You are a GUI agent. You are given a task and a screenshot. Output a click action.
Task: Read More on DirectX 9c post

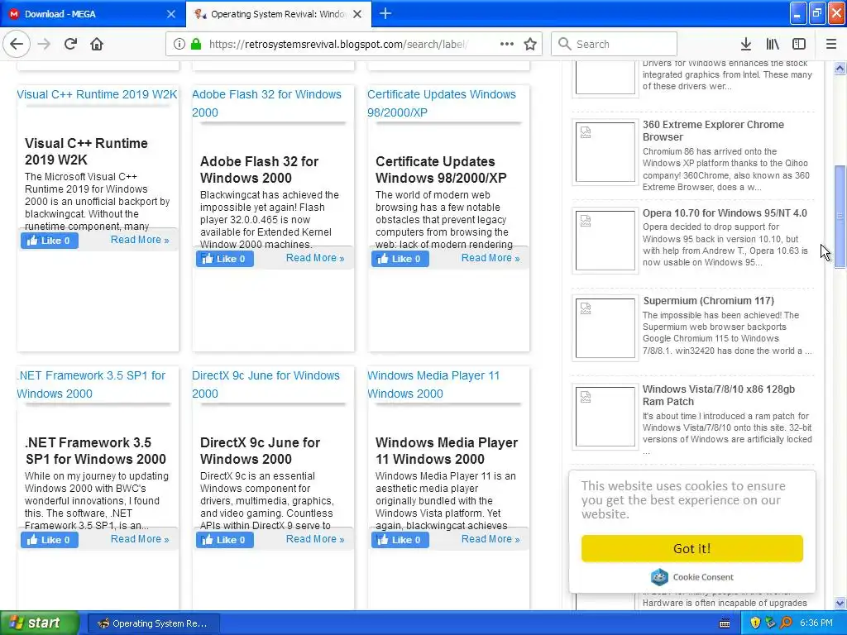(x=315, y=539)
